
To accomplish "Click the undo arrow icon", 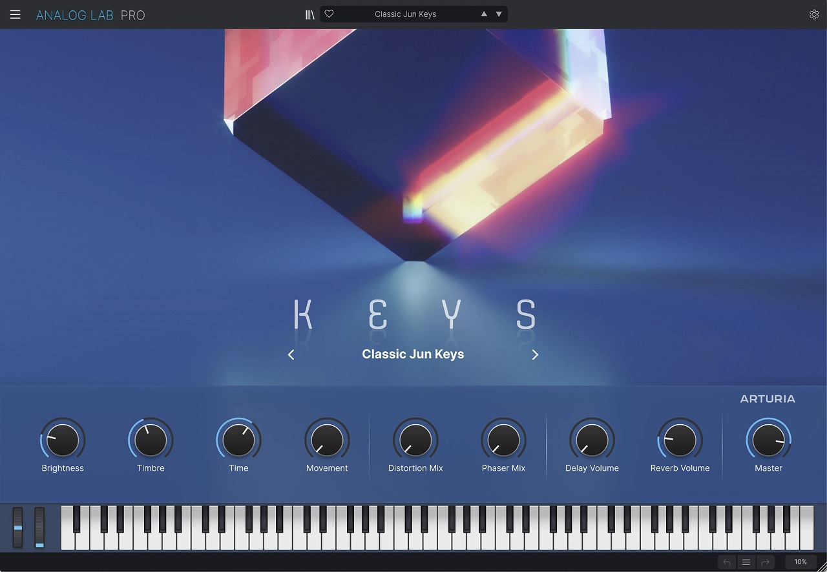I will 727,562.
